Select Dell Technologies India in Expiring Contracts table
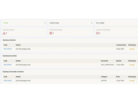The image size is (138, 103). 23,49
